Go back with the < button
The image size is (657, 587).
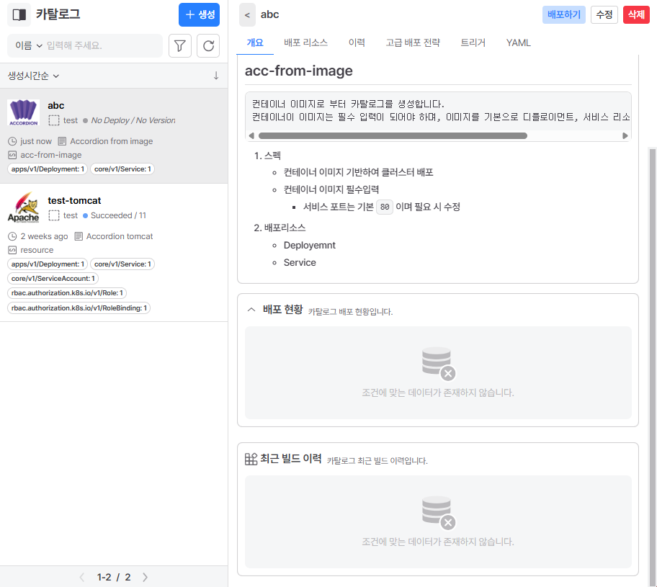click(247, 15)
